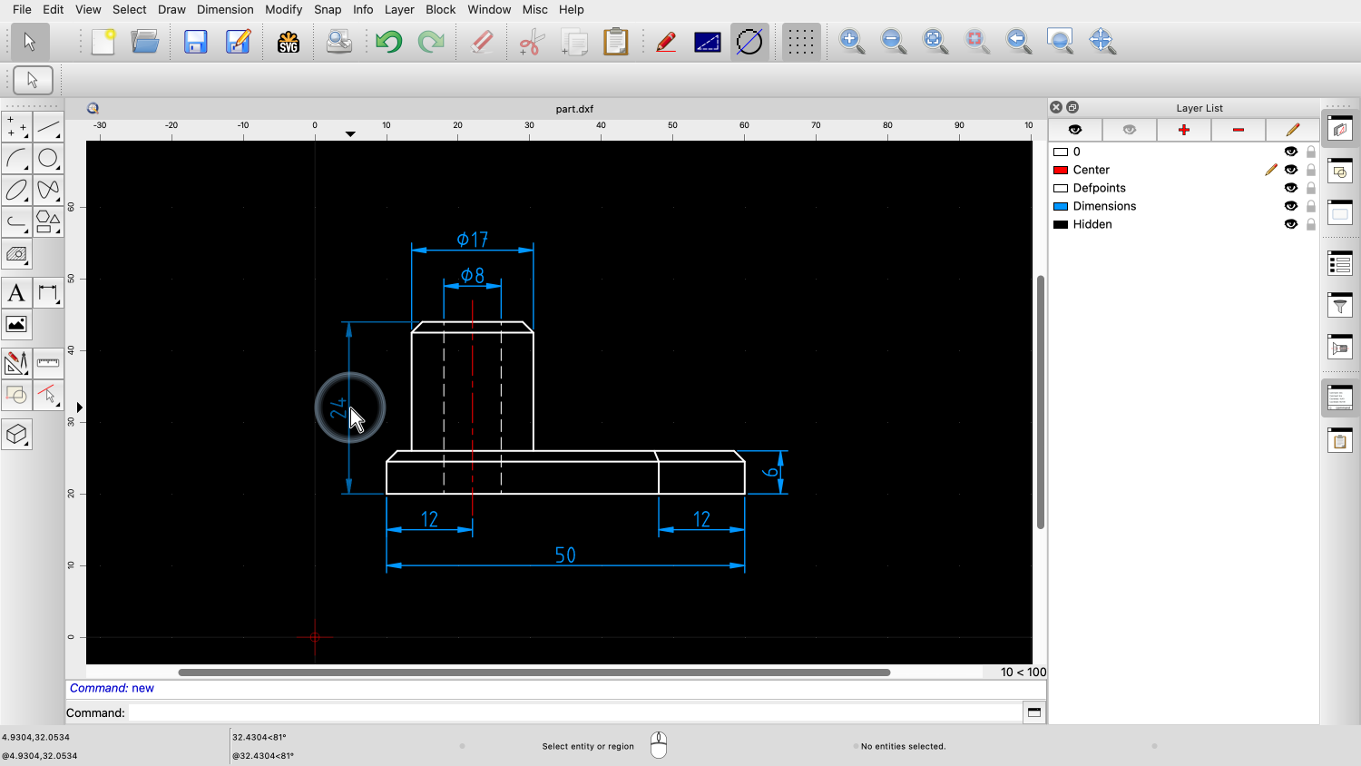This screenshot has width=1361, height=766.
Task: Click the Dimensions layer color swatch
Action: tap(1061, 206)
